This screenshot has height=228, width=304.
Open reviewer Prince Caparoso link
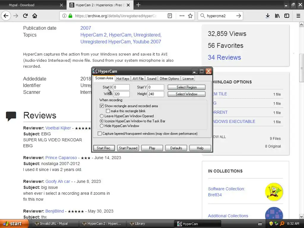[x=61, y=158]
